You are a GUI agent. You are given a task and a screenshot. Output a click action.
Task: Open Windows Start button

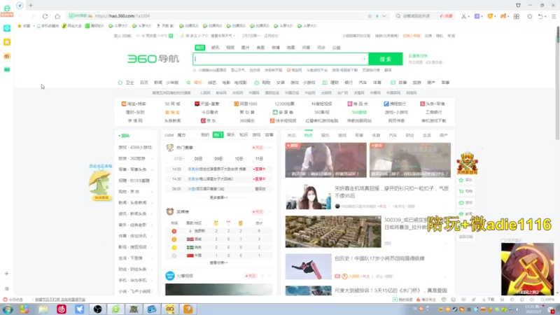[8, 309]
